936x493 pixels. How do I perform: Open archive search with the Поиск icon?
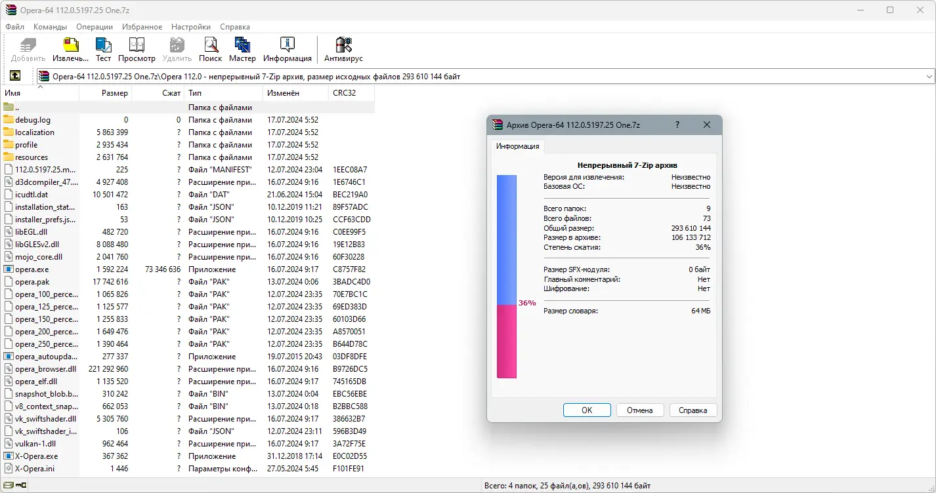[210, 49]
